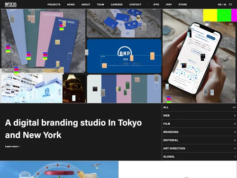
Task: Select TEAM in the navigation
Action: click(100, 4)
